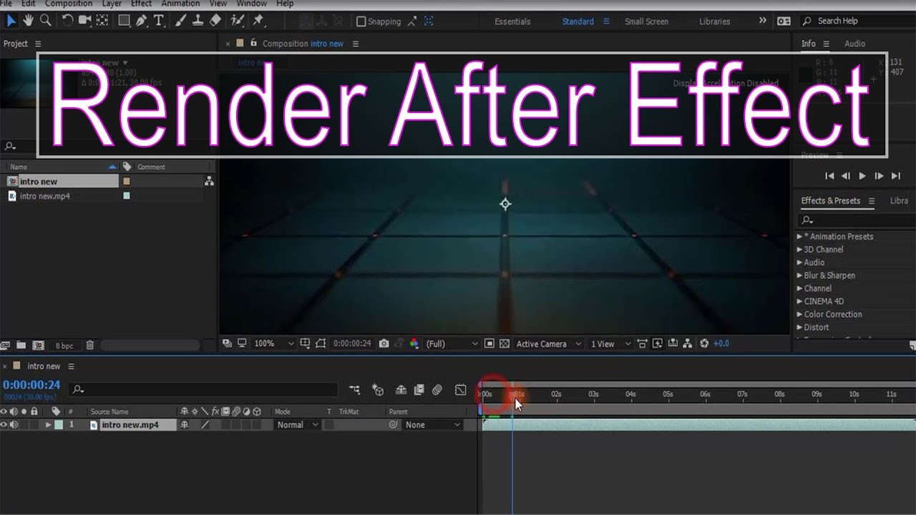916x515 pixels.
Task: Select the Unified Camera tool
Action: coord(84,21)
